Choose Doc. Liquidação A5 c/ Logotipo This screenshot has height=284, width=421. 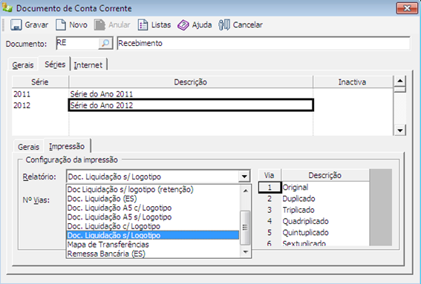(152, 208)
